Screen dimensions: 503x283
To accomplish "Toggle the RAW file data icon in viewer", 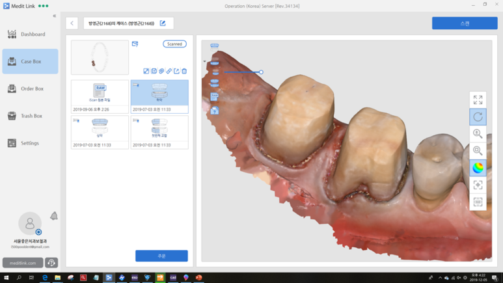I will (x=214, y=96).
